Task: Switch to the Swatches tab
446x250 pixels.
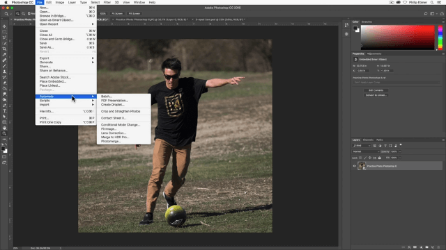Action: [367, 22]
